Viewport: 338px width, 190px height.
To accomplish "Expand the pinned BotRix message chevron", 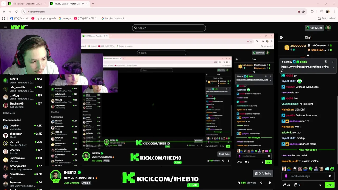I will tap(333, 68).
